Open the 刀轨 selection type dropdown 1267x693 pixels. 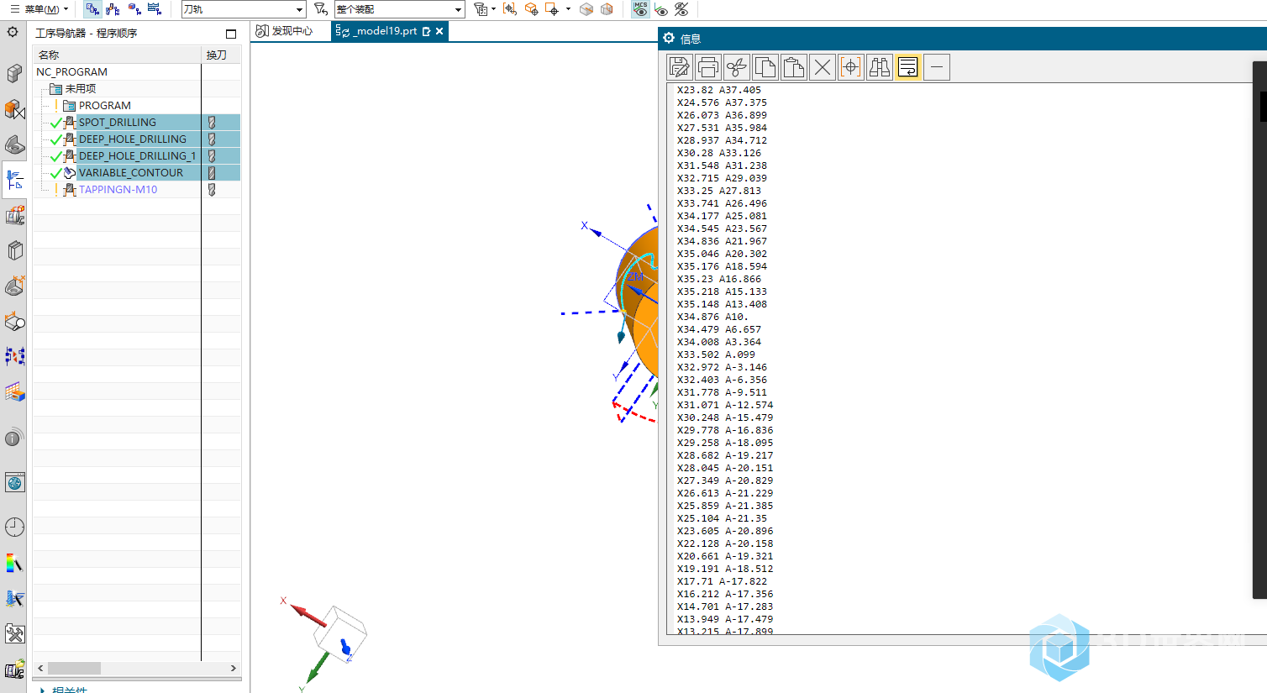[244, 9]
